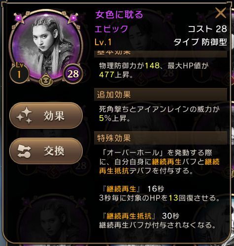Click the タイプ 防御型 label

coord(200,42)
